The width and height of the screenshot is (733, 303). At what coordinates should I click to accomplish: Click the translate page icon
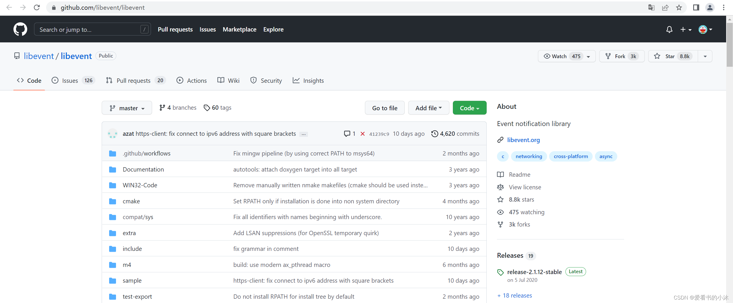651,7
